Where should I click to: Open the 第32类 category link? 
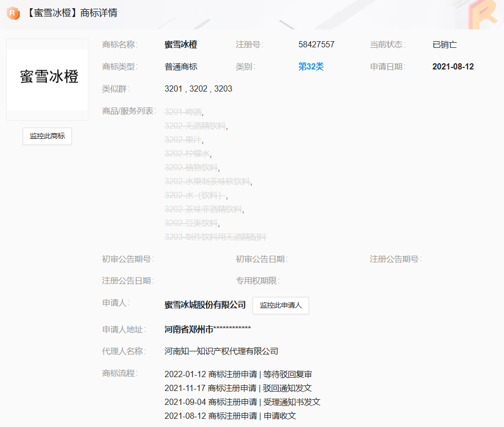[x=311, y=66]
